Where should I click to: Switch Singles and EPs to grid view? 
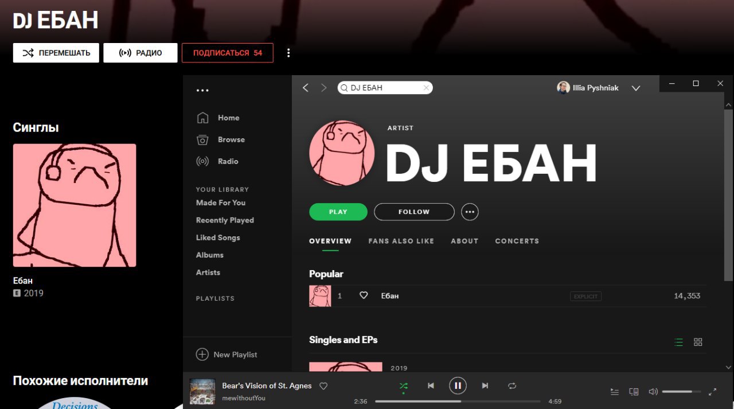click(x=698, y=342)
